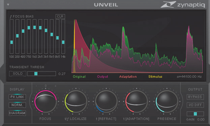Click the GAIN value field 0.00

tap(201, 120)
